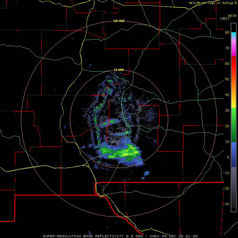Click the 40 dBZ scale value

point(227,95)
